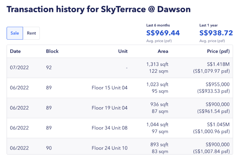Select the Floor 19 Unit 04 transaction
Image resolution: width=239 pixels, height=160 pixels.
(x=109, y=108)
